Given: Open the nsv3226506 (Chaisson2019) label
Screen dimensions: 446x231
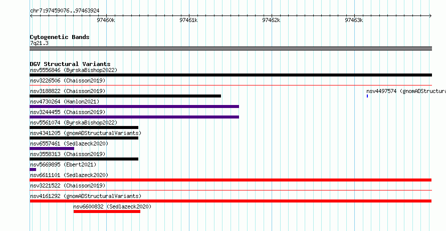Looking at the screenshot, I should [68, 80].
